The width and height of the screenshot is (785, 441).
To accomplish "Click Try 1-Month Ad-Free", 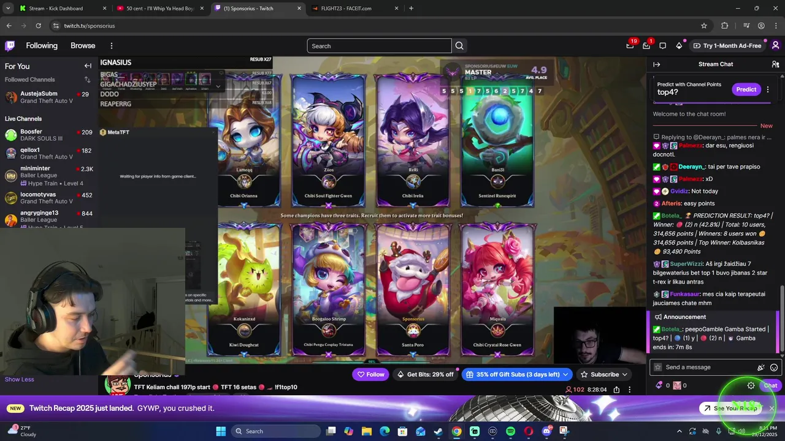I will point(727,46).
